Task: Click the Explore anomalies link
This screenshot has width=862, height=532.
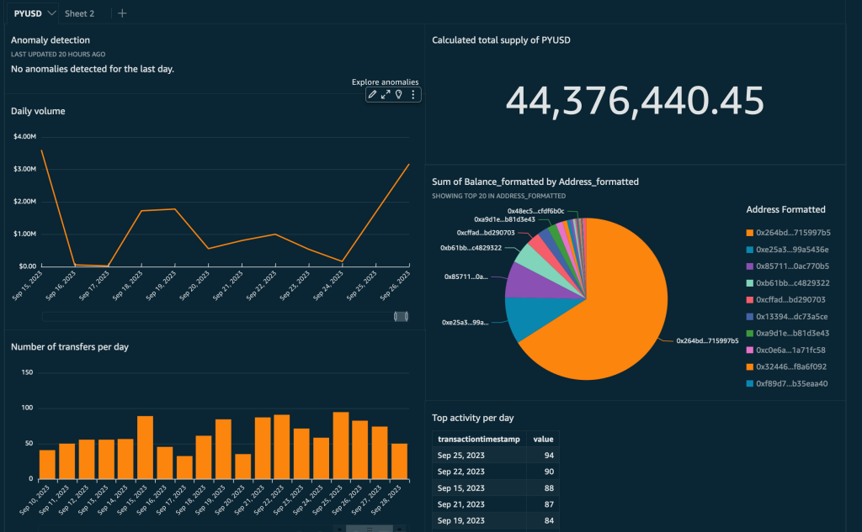Action: click(386, 82)
